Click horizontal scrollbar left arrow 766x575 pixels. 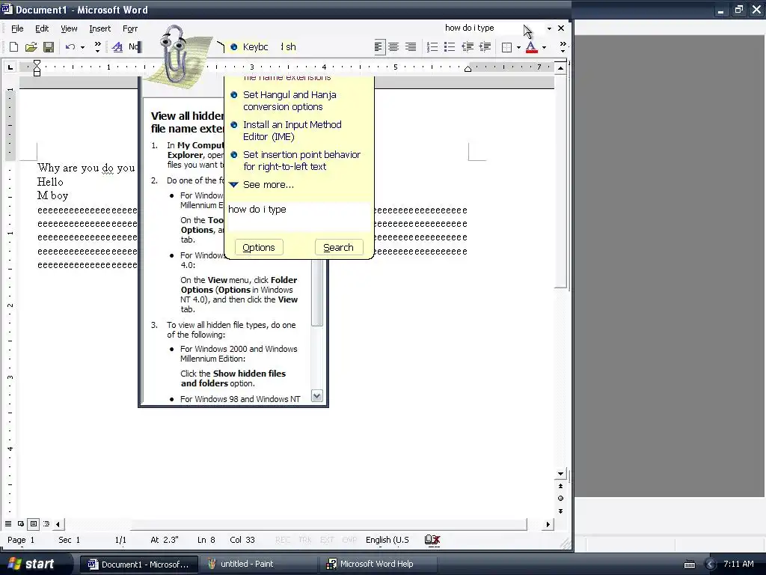[x=58, y=524]
